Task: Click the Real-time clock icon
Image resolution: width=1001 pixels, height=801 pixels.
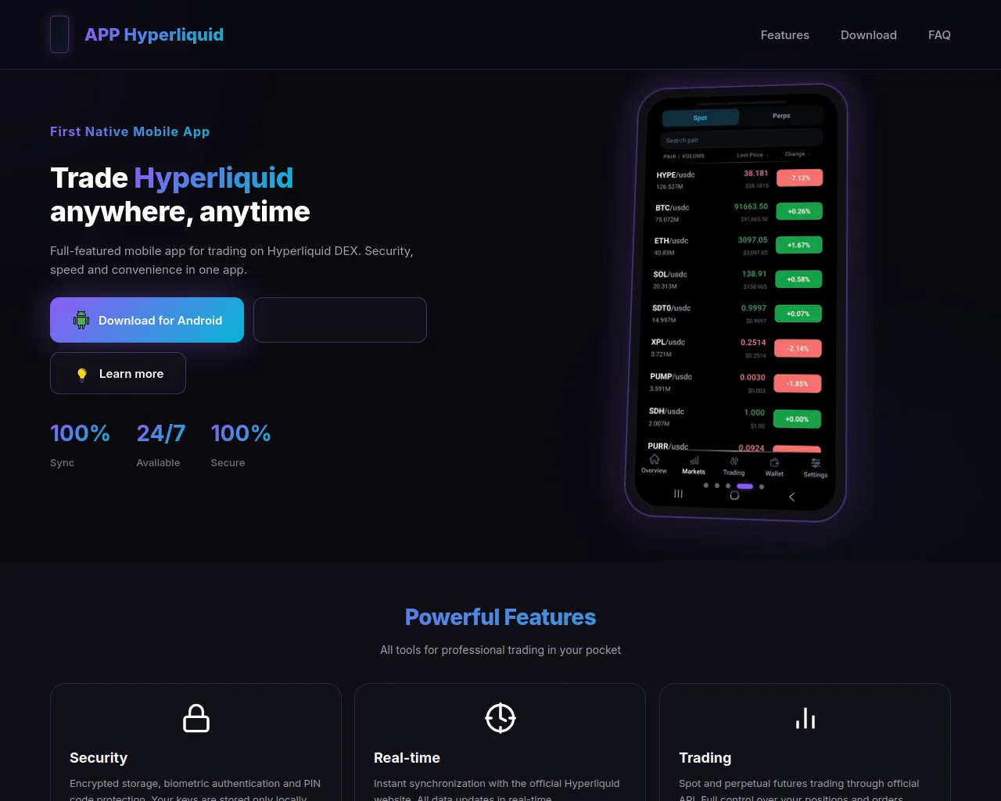Action: [500, 718]
